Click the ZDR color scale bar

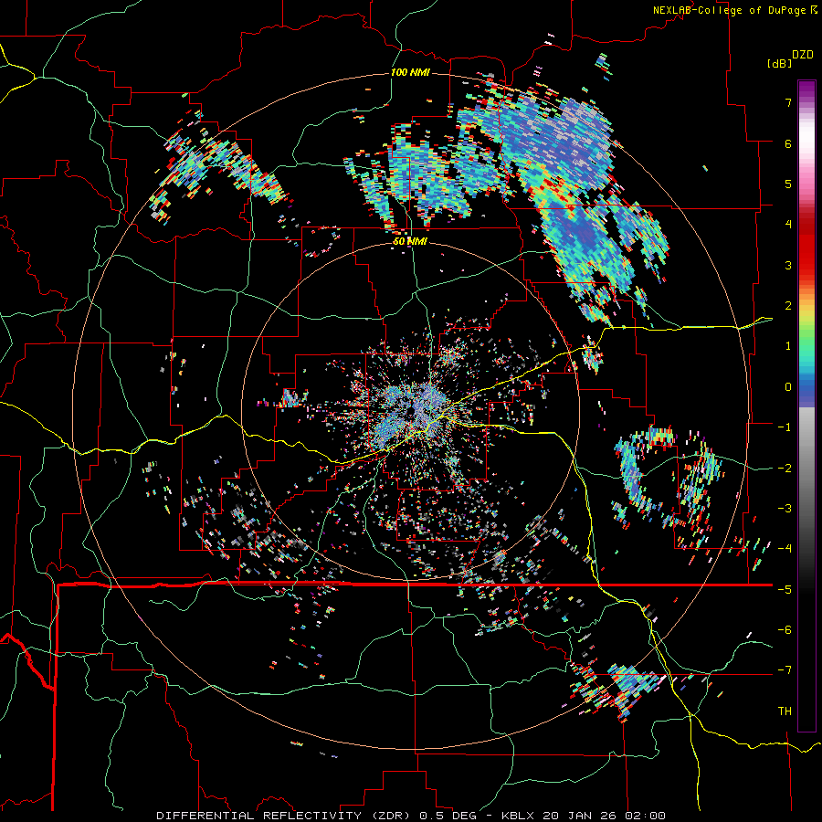[806, 406]
